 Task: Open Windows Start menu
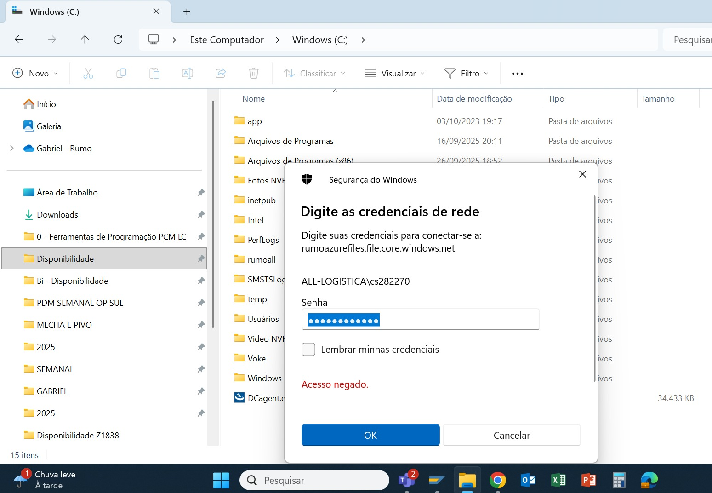221,480
